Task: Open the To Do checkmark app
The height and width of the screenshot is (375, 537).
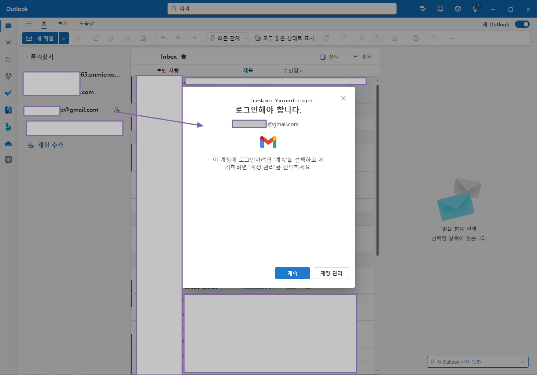Action: [8, 93]
